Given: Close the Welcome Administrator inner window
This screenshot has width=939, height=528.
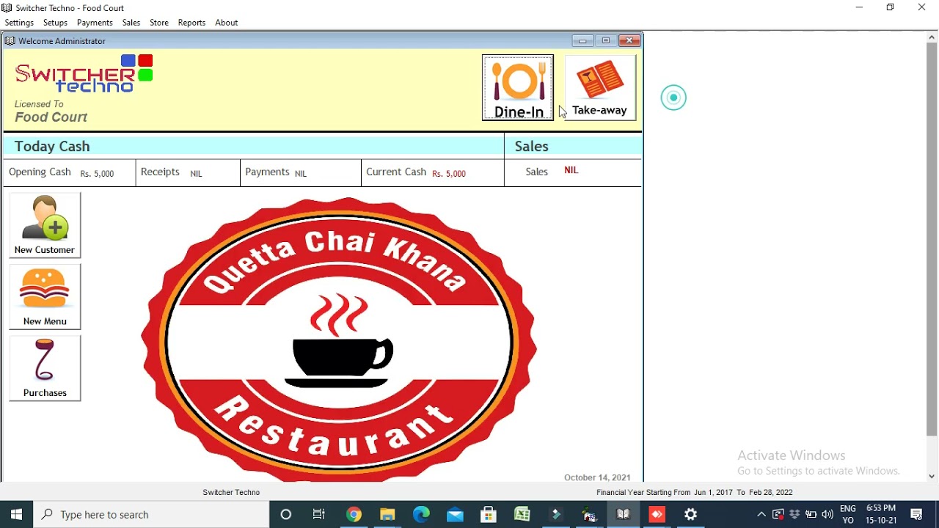Looking at the screenshot, I should 629,41.
